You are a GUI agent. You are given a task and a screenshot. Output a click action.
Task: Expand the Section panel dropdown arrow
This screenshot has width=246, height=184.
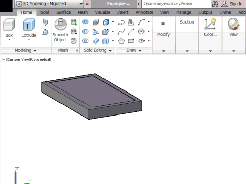click(187, 51)
